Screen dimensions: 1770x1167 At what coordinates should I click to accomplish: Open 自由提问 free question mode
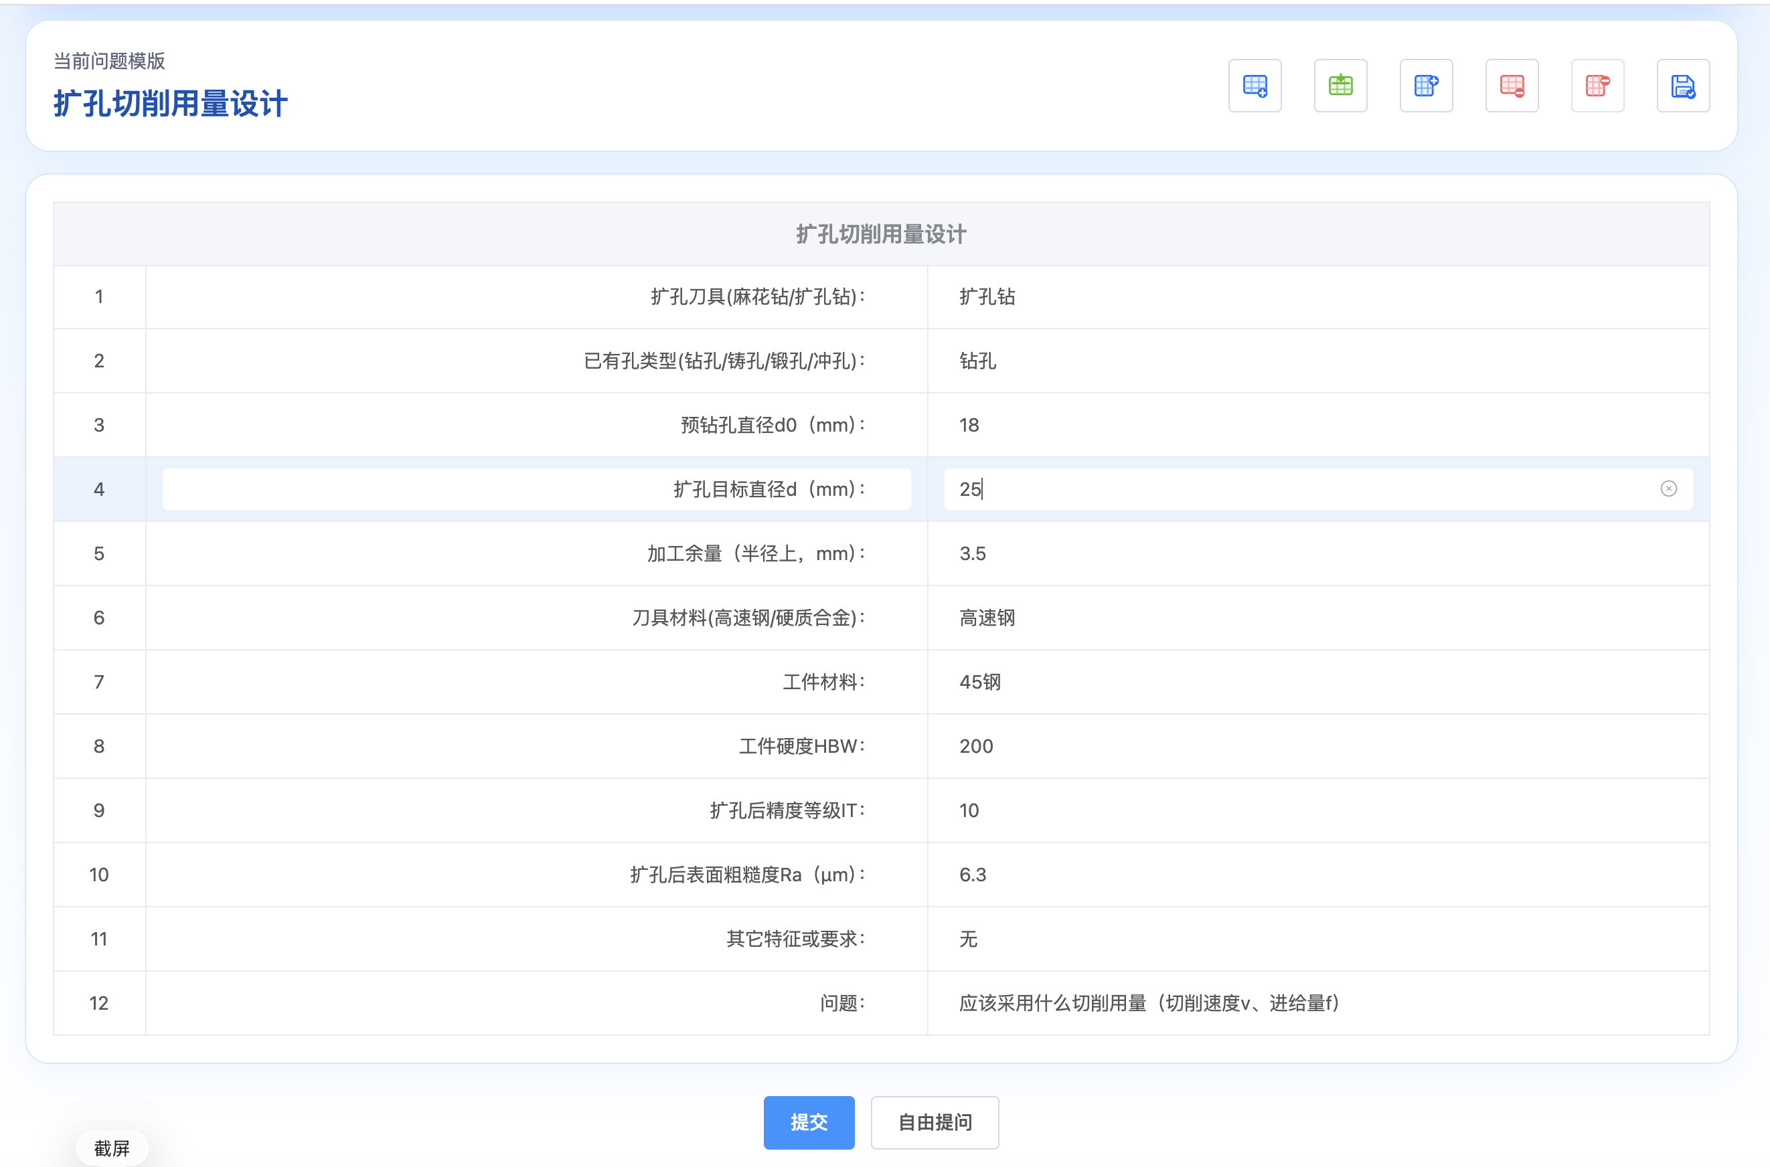coord(935,1122)
